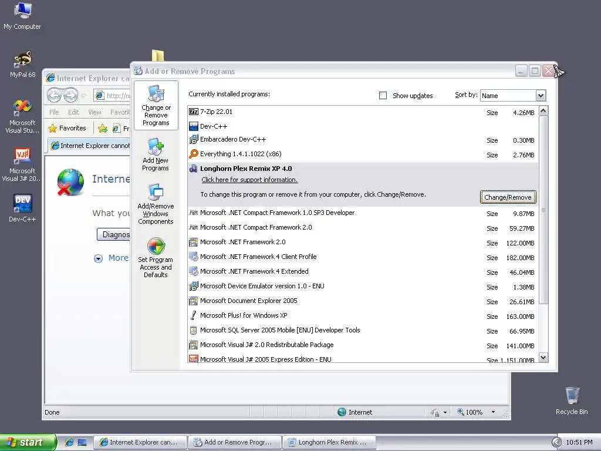Click Internet Explorer forward arrow button
This screenshot has width=601, height=451.
pos(70,95)
